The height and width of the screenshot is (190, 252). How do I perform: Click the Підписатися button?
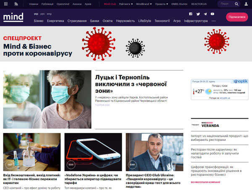(x=237, y=17)
